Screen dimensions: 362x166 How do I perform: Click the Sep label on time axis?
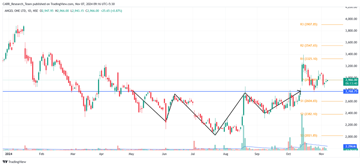pyautogui.click(x=258, y=153)
